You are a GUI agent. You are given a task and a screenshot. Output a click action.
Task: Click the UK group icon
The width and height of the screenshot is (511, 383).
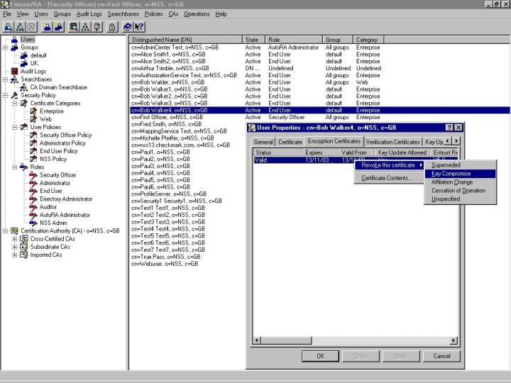pyautogui.click(x=24, y=63)
